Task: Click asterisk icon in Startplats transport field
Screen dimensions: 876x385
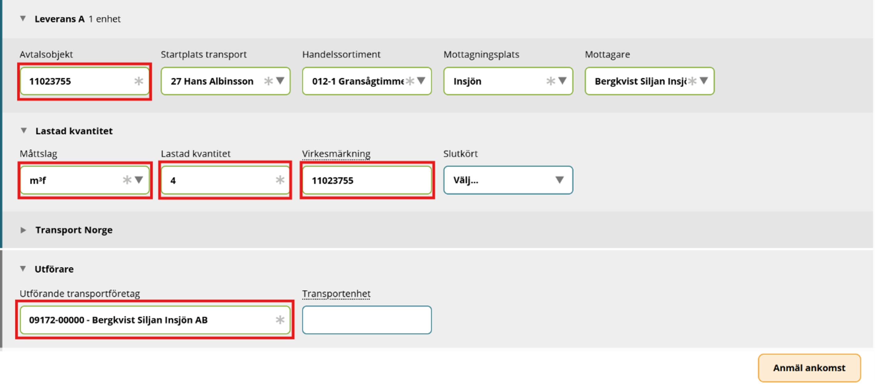Action: click(x=268, y=81)
